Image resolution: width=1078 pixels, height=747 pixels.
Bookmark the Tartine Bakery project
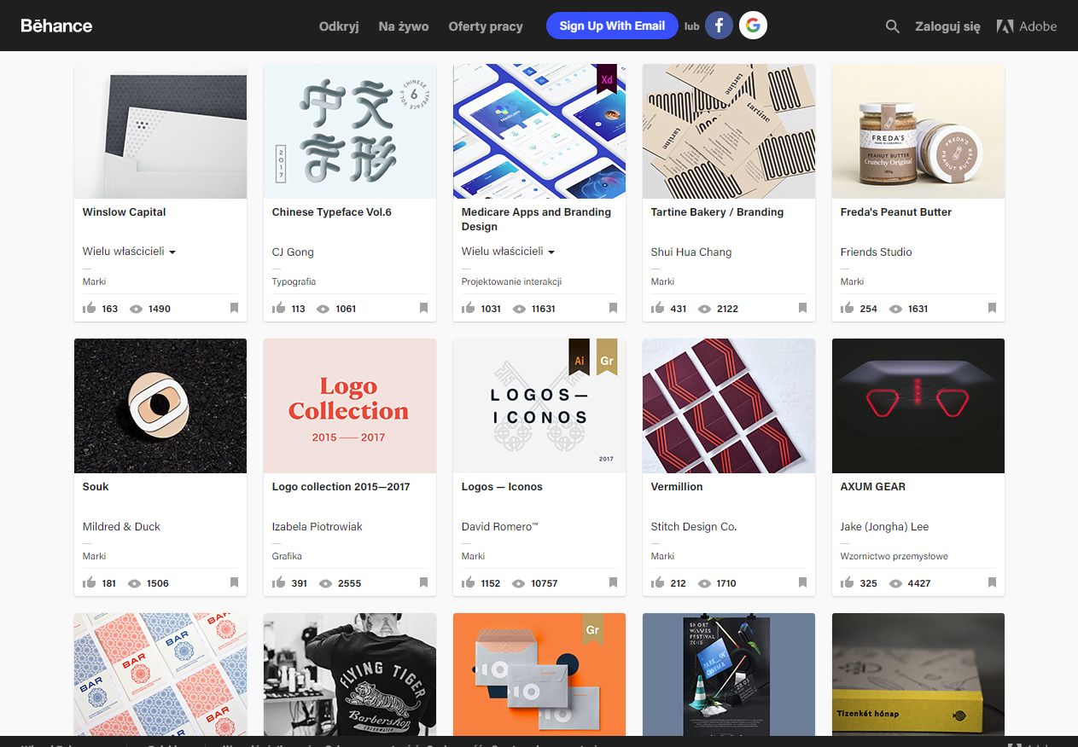point(802,308)
